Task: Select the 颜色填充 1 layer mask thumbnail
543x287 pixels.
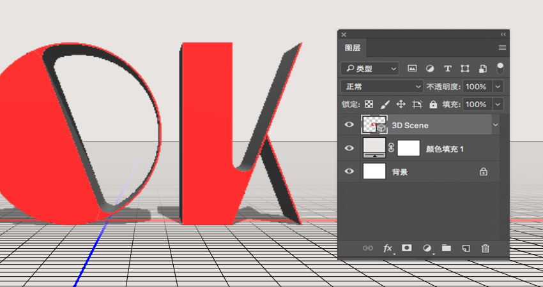Action: pyautogui.click(x=408, y=148)
